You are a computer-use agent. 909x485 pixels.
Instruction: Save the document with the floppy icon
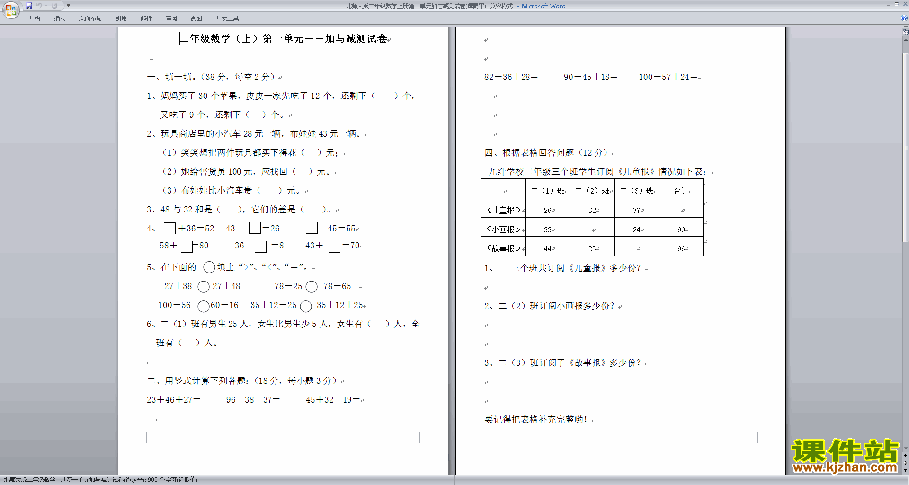pos(29,6)
